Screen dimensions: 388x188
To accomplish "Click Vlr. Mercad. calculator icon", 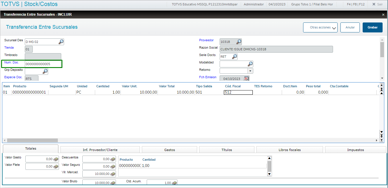I will click(x=113, y=174).
